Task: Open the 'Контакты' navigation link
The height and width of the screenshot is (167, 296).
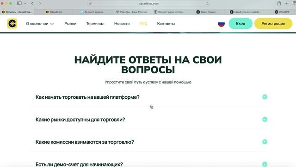Action: tap(166, 24)
